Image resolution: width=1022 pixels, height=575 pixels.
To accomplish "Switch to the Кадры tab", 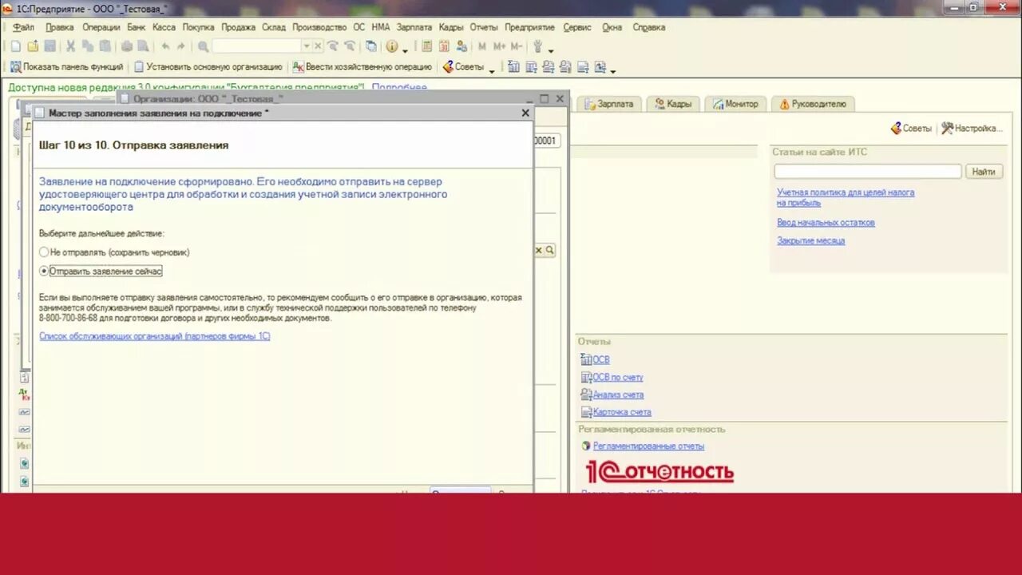I will 673,104.
